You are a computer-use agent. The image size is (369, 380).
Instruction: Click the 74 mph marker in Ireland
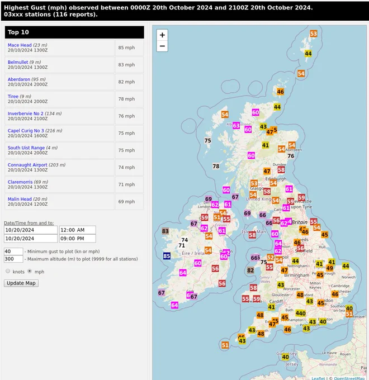(184, 240)
